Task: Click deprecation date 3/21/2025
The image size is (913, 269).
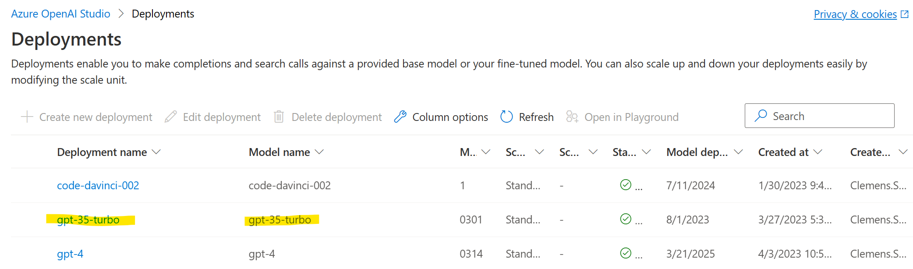Action: coord(690,254)
